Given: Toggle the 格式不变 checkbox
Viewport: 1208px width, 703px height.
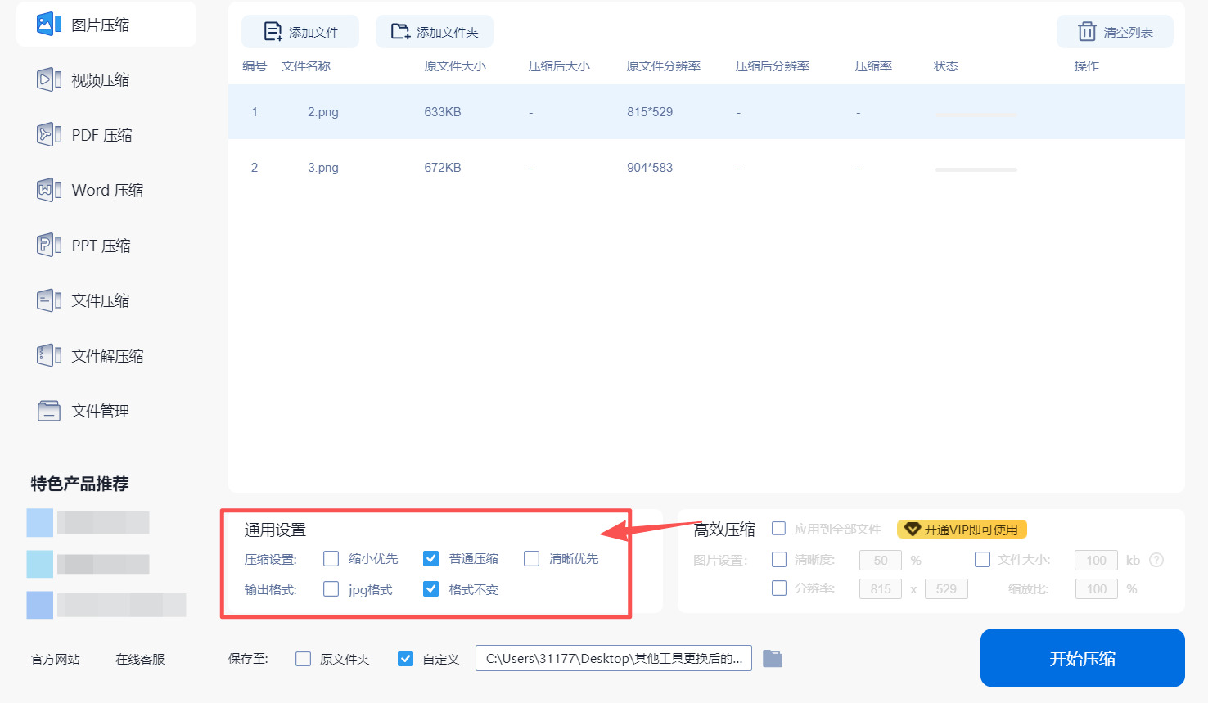Looking at the screenshot, I should pos(431,589).
